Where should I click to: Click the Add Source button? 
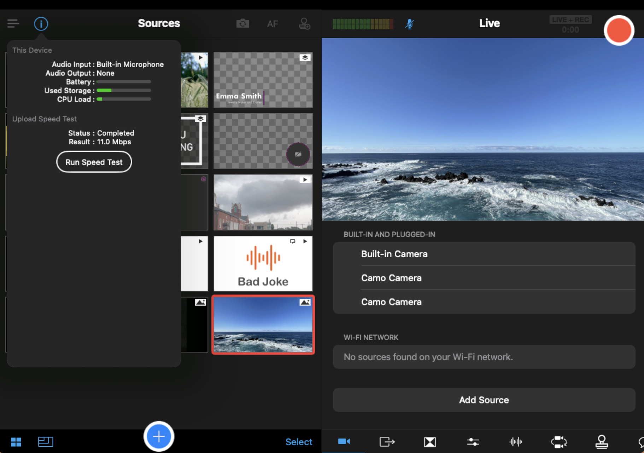[484, 400]
